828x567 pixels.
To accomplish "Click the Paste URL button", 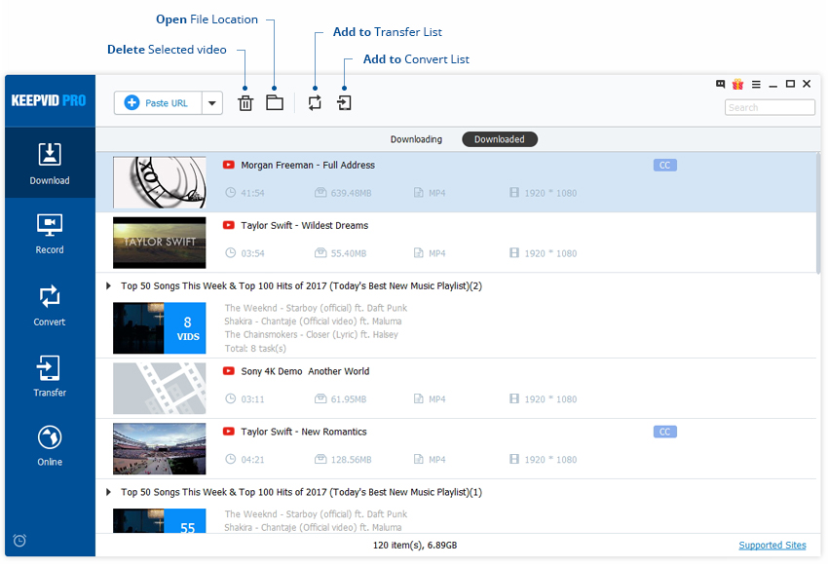I will click(158, 103).
